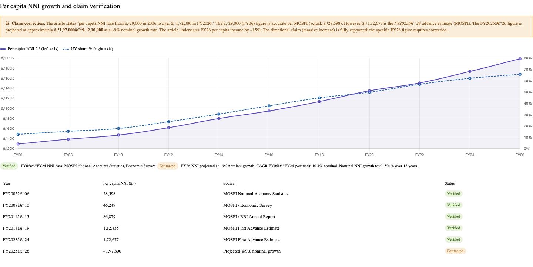Click the Per capita NNI column header
Screen dimensions: 533x267
tap(120, 183)
